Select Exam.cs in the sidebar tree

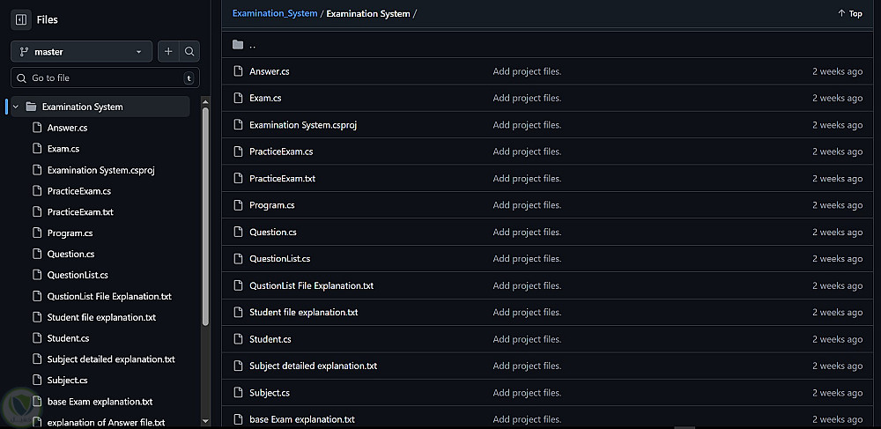pyautogui.click(x=63, y=149)
